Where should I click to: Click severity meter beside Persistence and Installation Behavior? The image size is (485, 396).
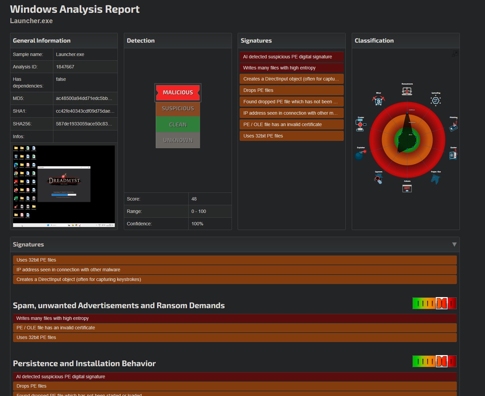tap(434, 361)
